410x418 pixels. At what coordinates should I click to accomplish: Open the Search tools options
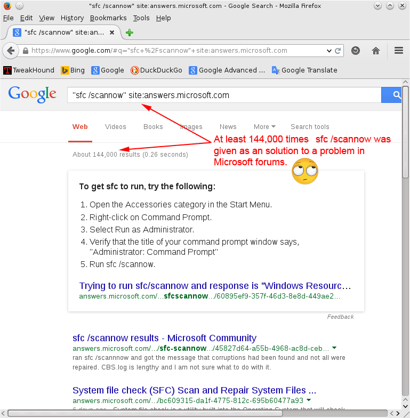[x=310, y=127]
